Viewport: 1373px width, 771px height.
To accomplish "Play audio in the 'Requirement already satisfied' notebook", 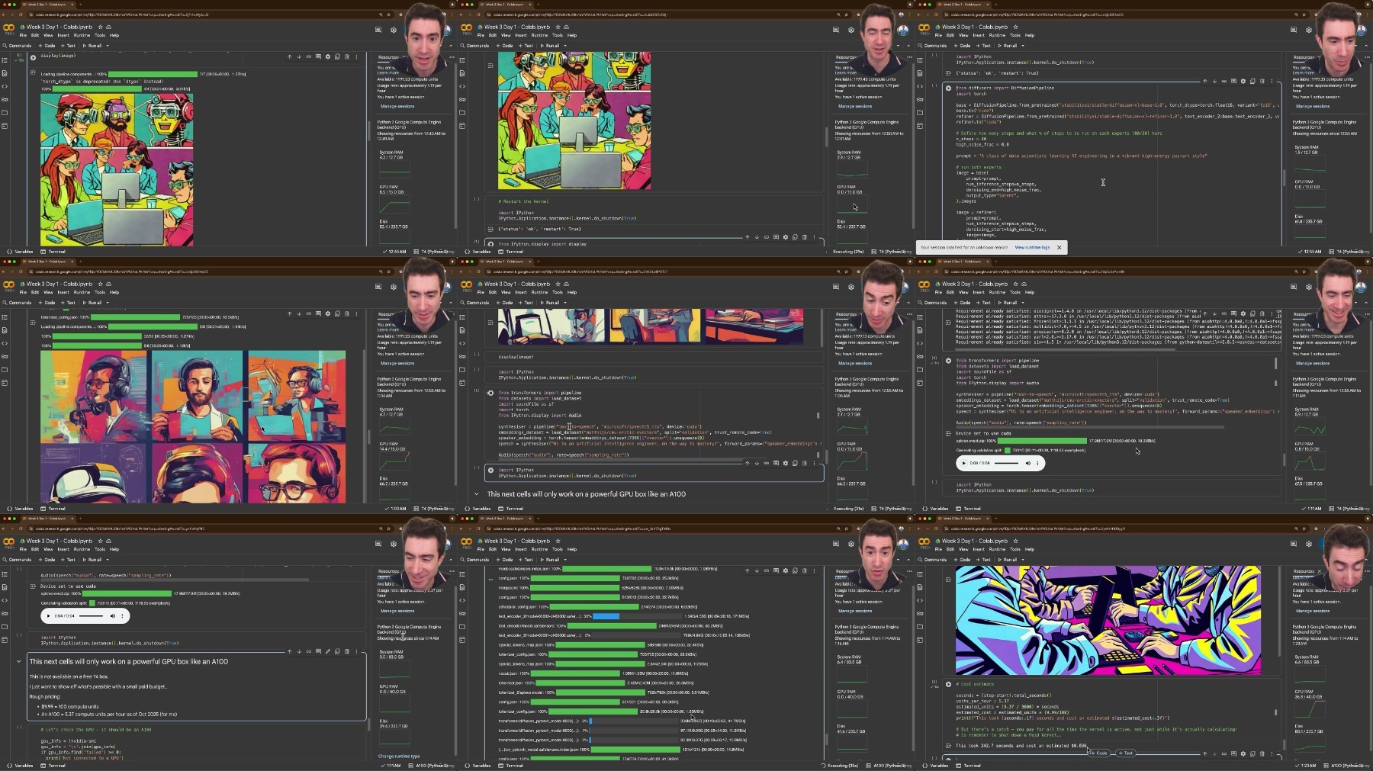I will (x=964, y=463).
